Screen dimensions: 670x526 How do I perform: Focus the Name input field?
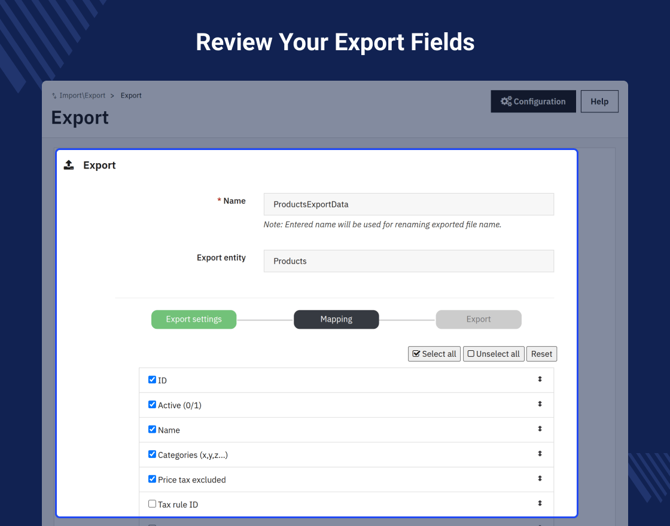coord(409,204)
